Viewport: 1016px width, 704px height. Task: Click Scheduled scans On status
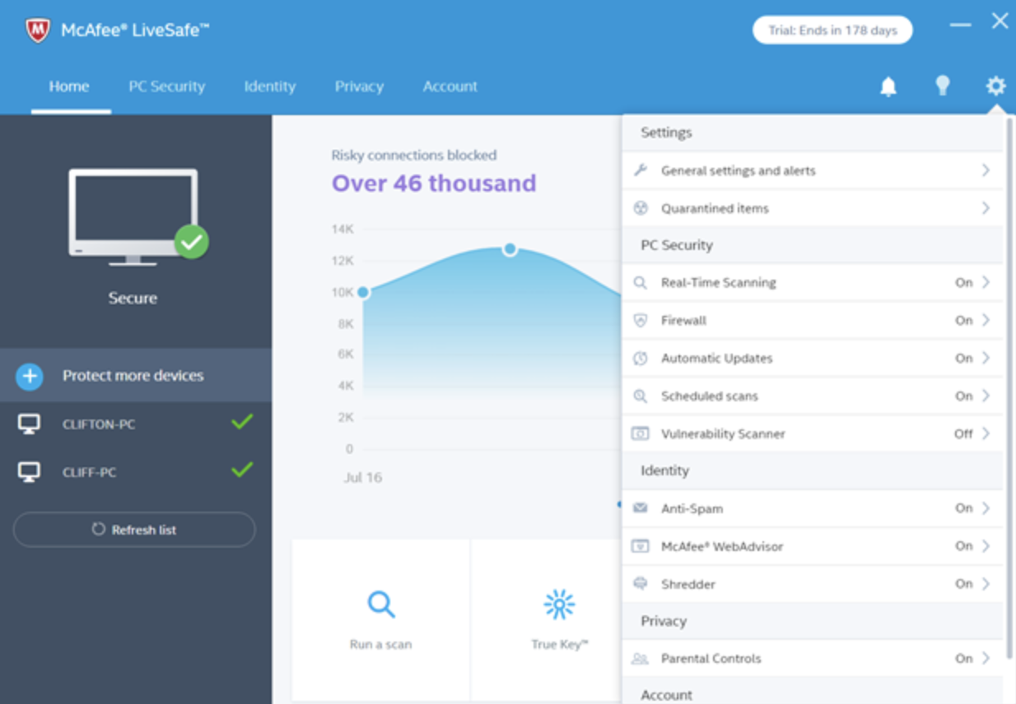964,396
